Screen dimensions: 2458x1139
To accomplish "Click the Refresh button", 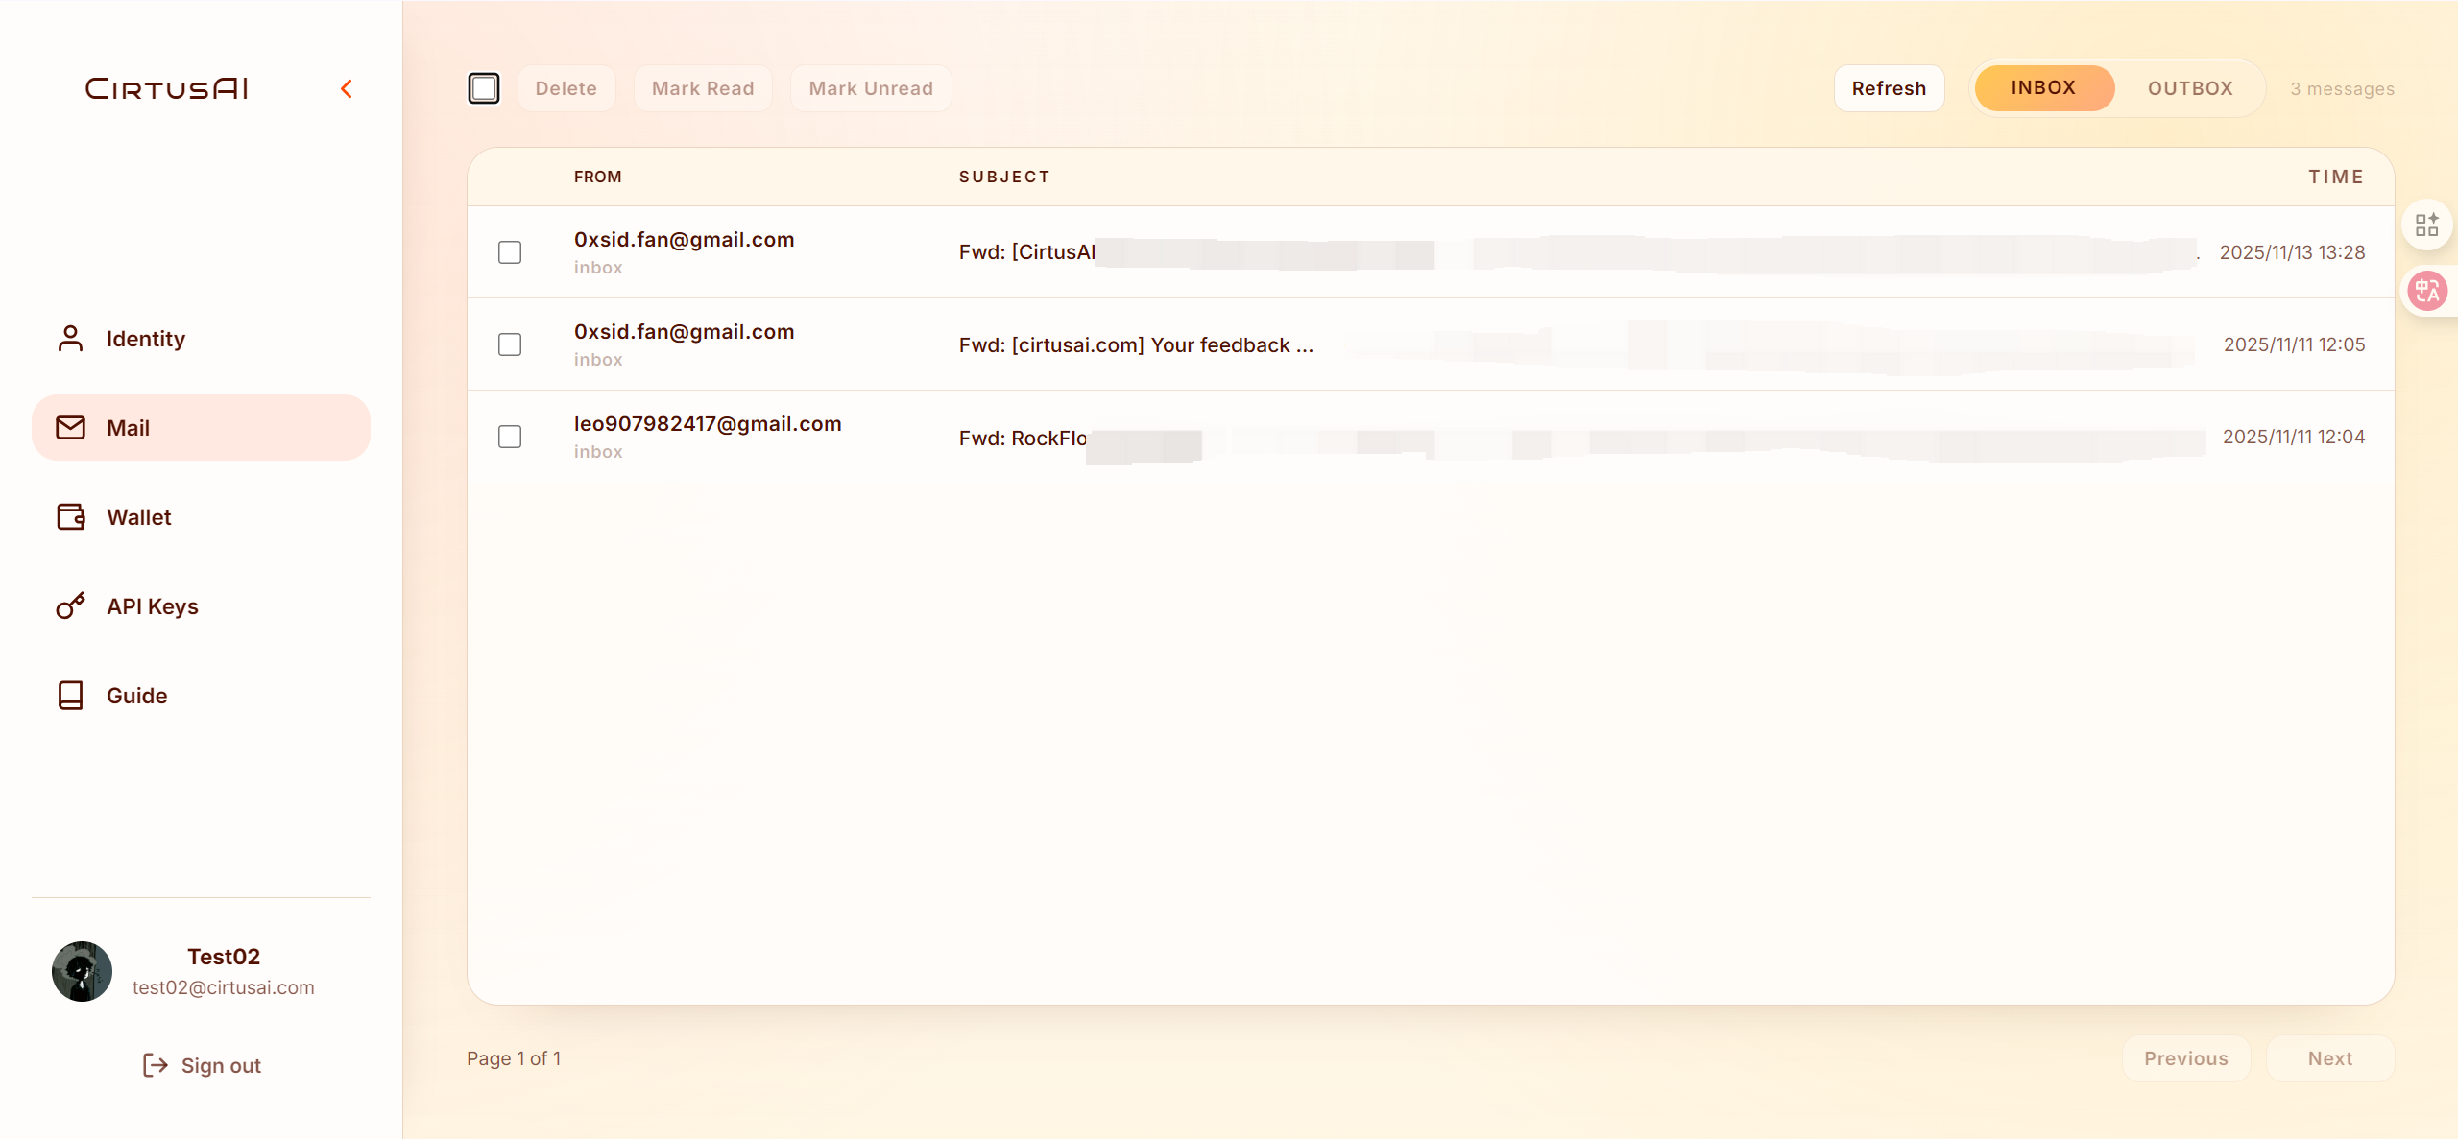I will tap(1888, 88).
